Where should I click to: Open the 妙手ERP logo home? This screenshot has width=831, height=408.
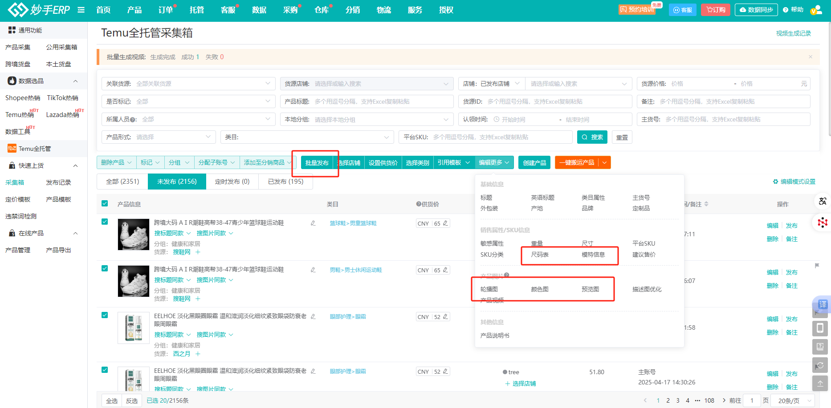[39, 10]
